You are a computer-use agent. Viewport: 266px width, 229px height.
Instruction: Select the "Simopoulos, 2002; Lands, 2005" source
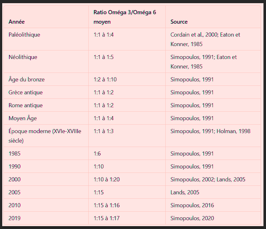pos(208,179)
